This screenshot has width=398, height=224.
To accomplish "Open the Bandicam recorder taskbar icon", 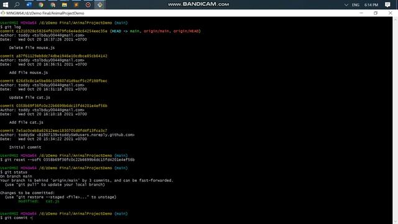I will pos(88,4).
